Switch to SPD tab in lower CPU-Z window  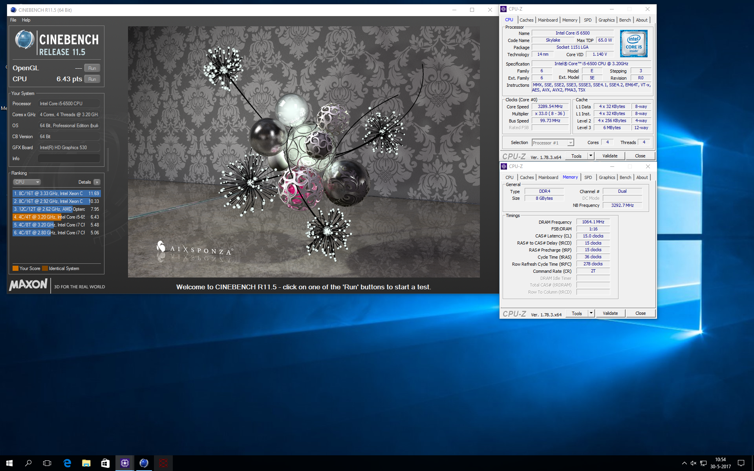click(588, 177)
